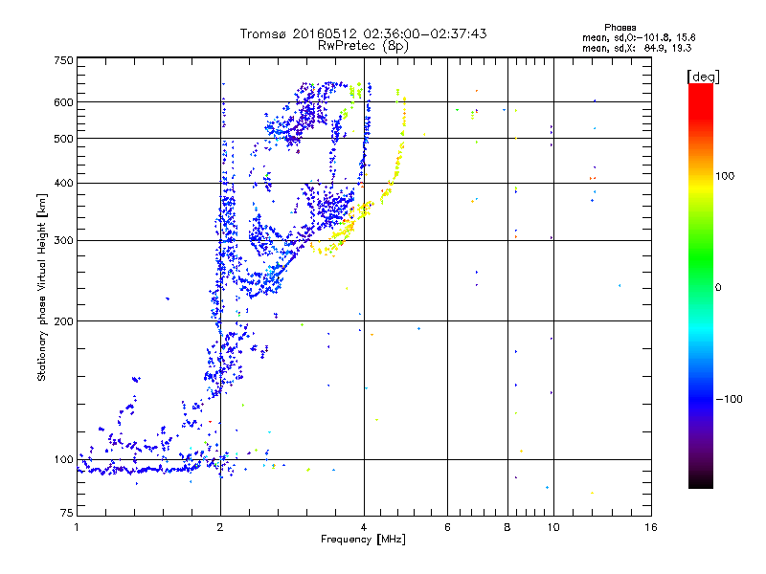Click the "[deg]" colorbar label
The width and height of the screenshot is (766, 574).
703,77
